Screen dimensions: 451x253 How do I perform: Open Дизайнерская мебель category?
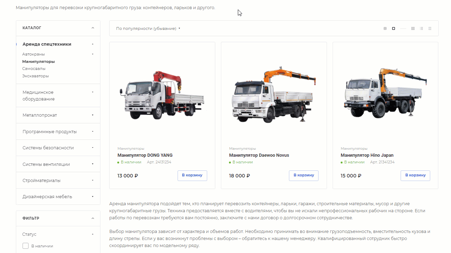click(47, 197)
